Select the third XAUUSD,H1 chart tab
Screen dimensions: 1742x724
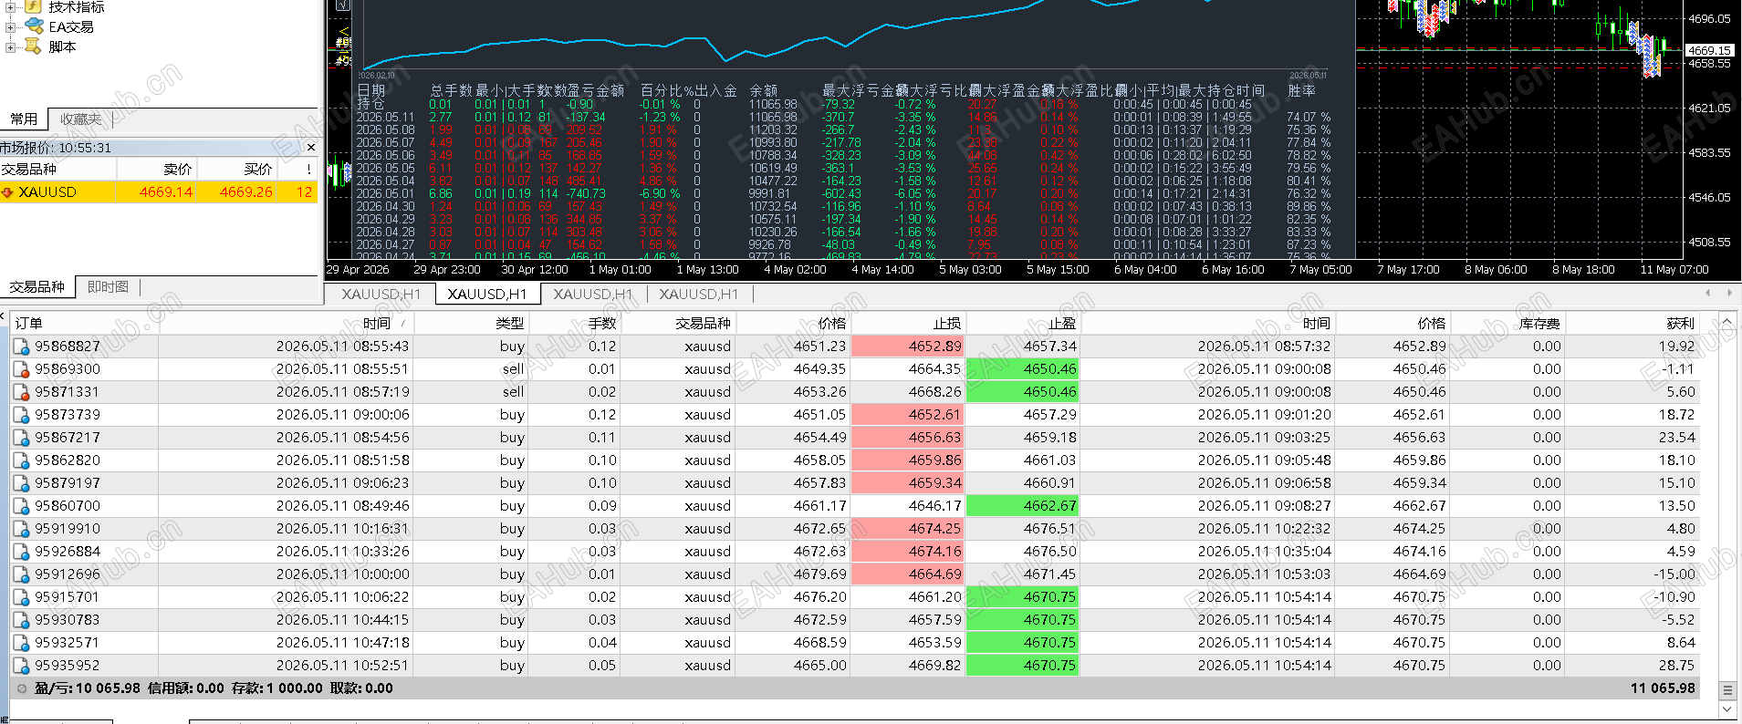pos(593,294)
